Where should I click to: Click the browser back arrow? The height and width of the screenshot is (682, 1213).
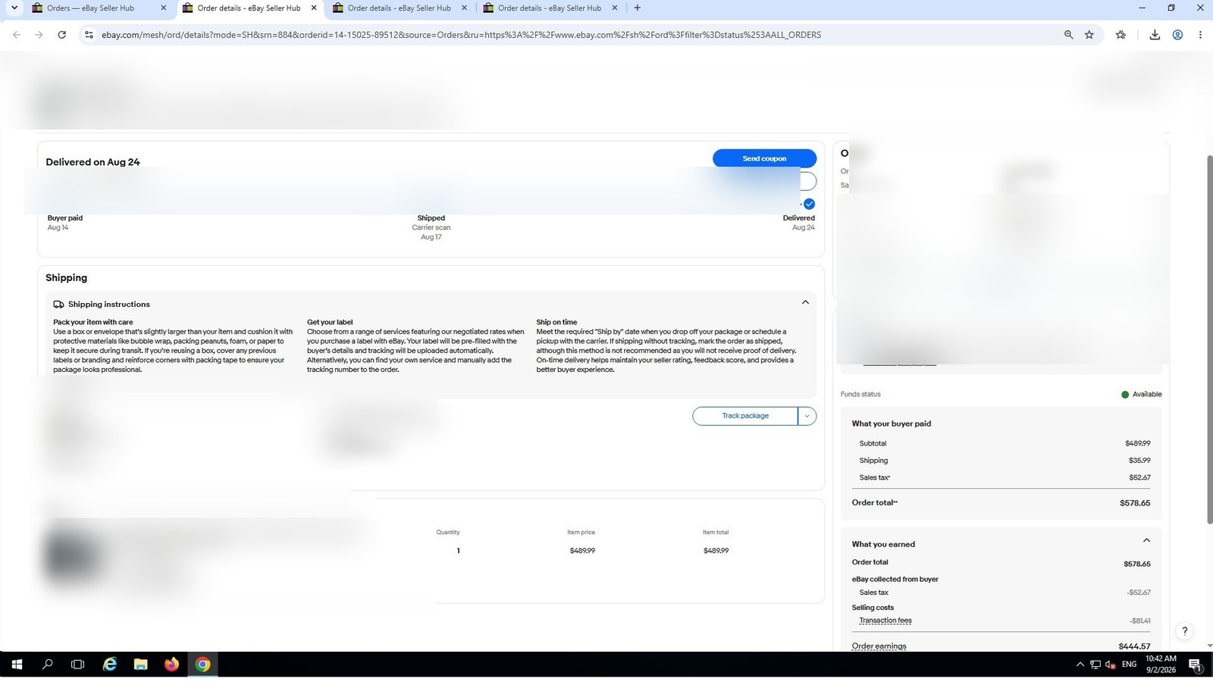[x=17, y=35]
